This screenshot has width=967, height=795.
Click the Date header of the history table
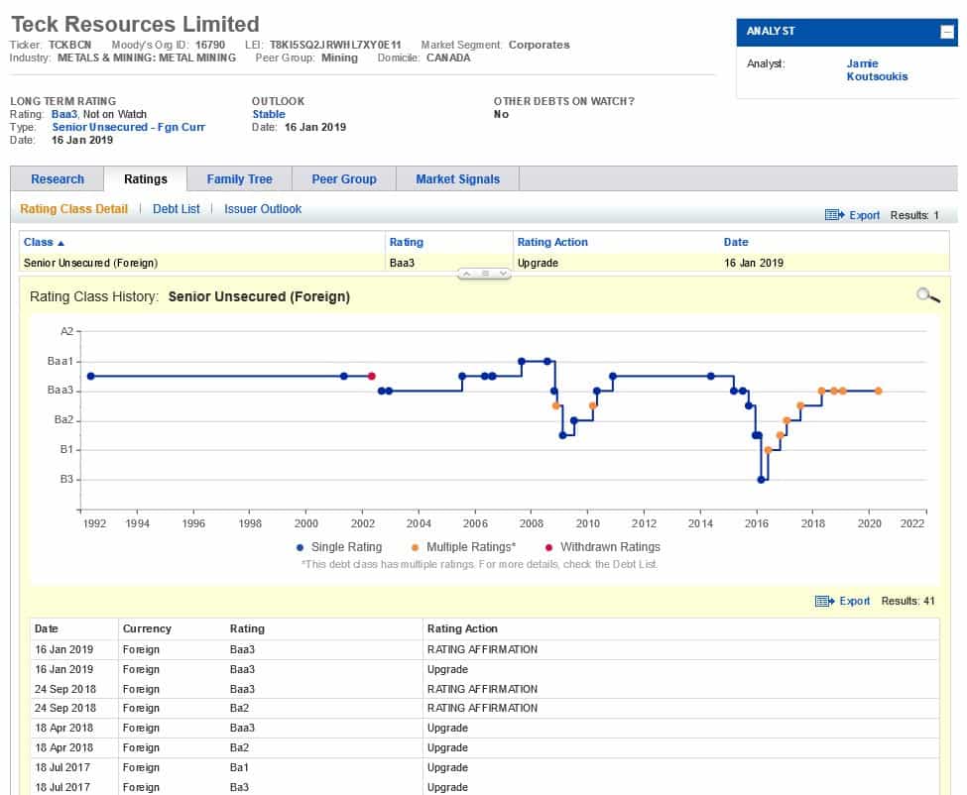pyautogui.click(x=47, y=628)
